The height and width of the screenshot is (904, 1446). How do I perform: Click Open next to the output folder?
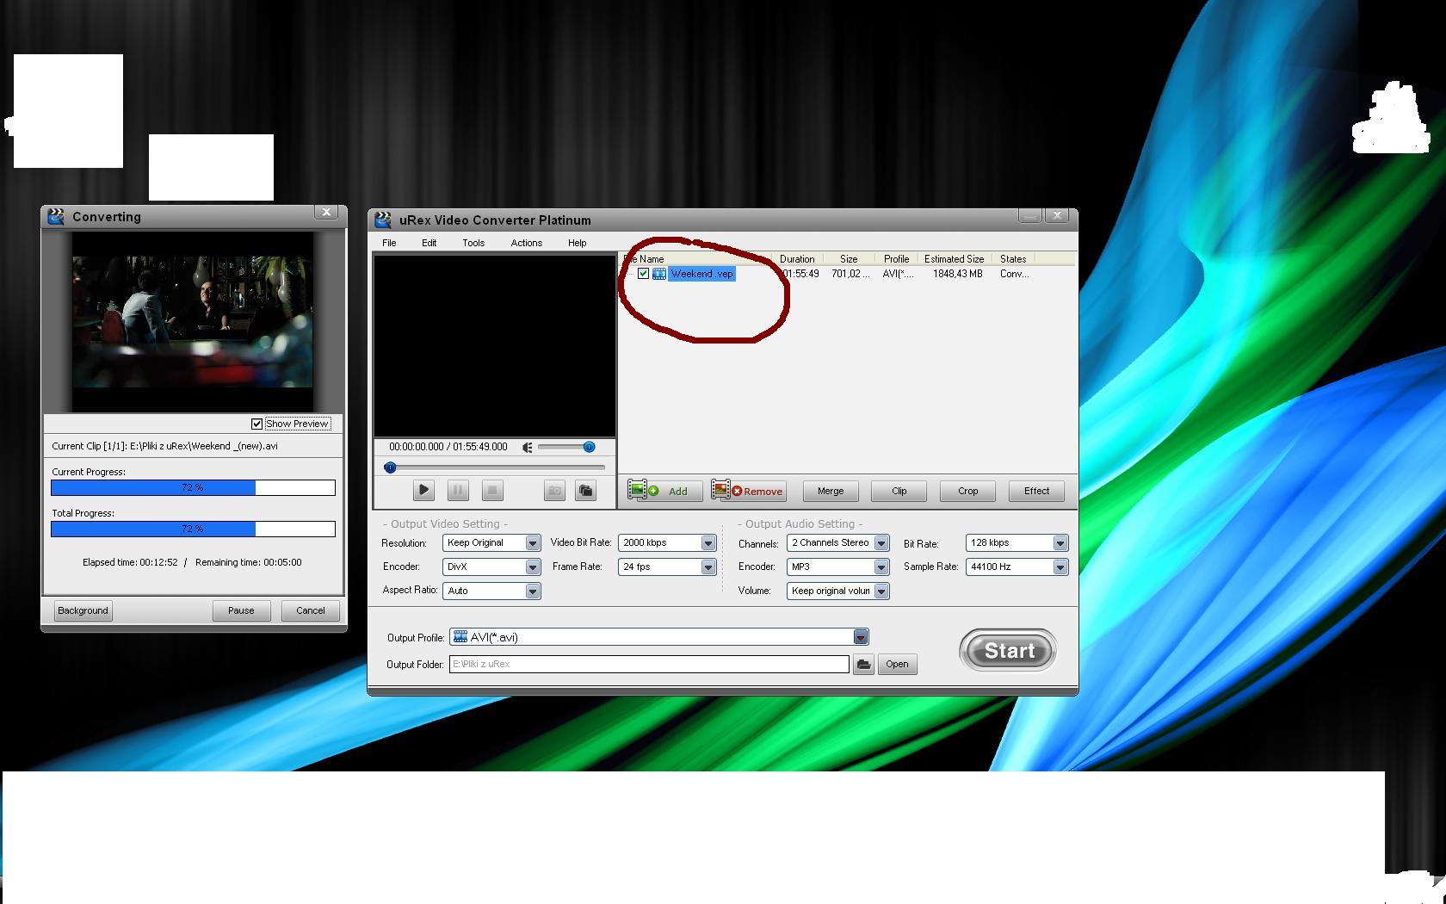897,664
